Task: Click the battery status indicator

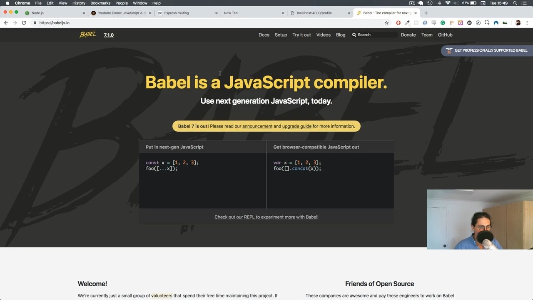Action: (x=470, y=3)
